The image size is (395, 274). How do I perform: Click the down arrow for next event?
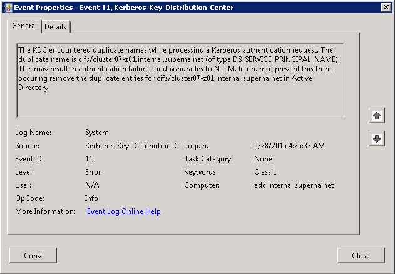(x=377, y=138)
